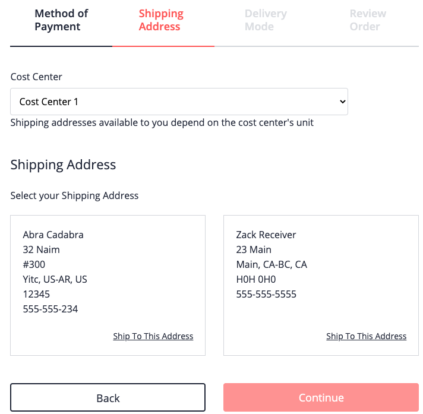Screen dimensions: 423x414
Task: Open the Delivery Mode step
Action: point(266,20)
